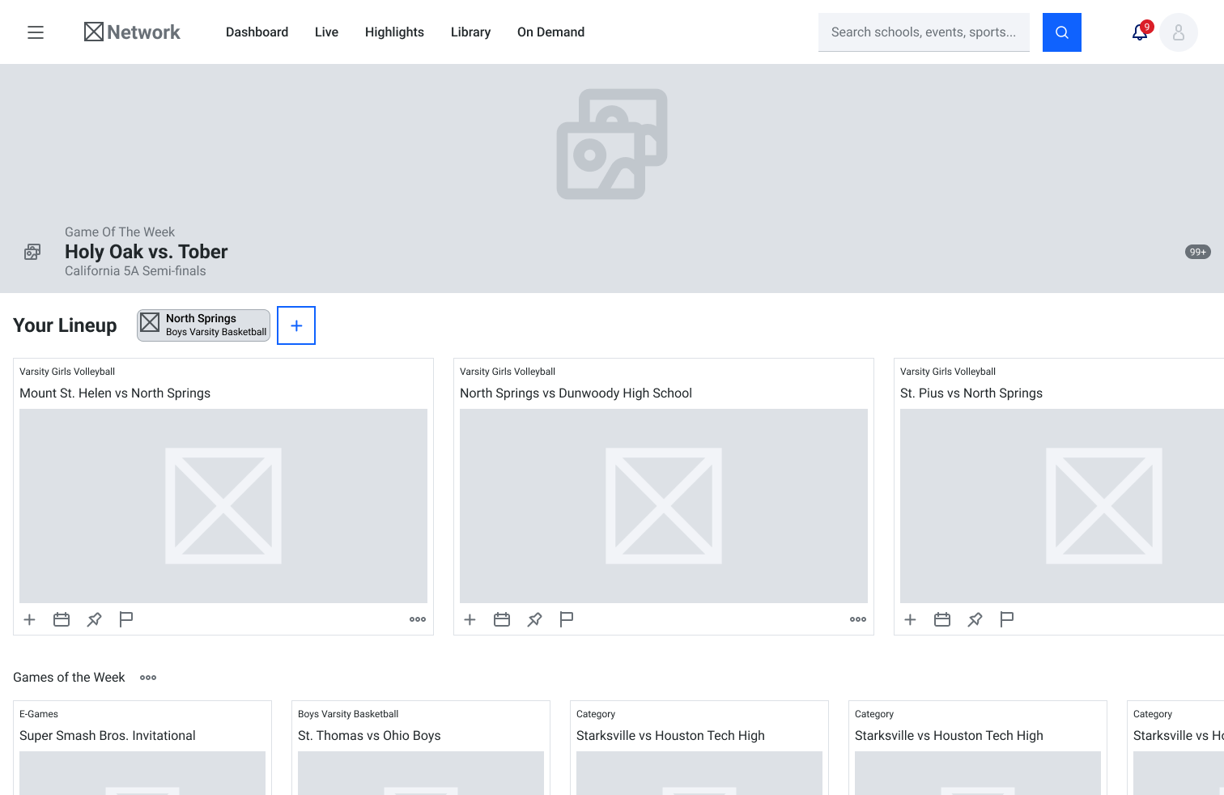Viewport: 1224px width, 795px height.
Task: Add a new team to Your Lineup
Action: point(296,325)
